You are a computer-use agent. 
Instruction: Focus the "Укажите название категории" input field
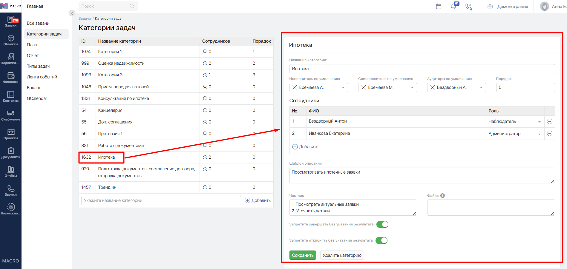pos(161,200)
